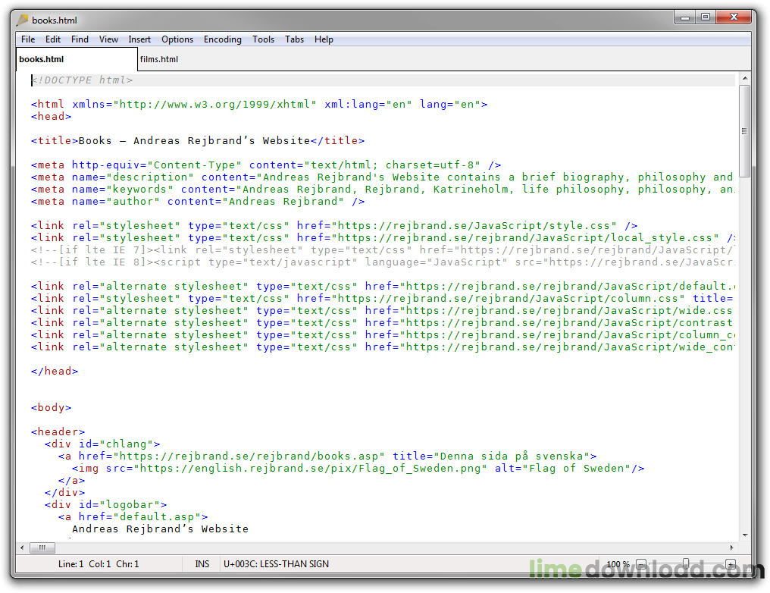Screen dimensions: 770x593
Task: Click the opening <body> tag line
Action: click(x=51, y=407)
